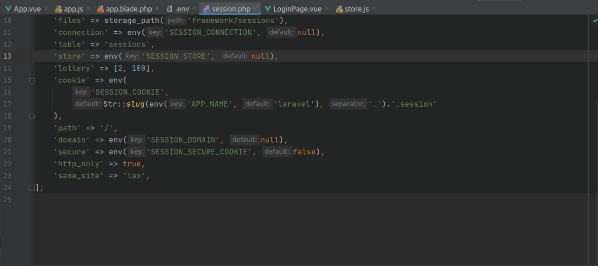Close the app.blade.php tab
Screen dimensions: 598x266
coord(157,9)
